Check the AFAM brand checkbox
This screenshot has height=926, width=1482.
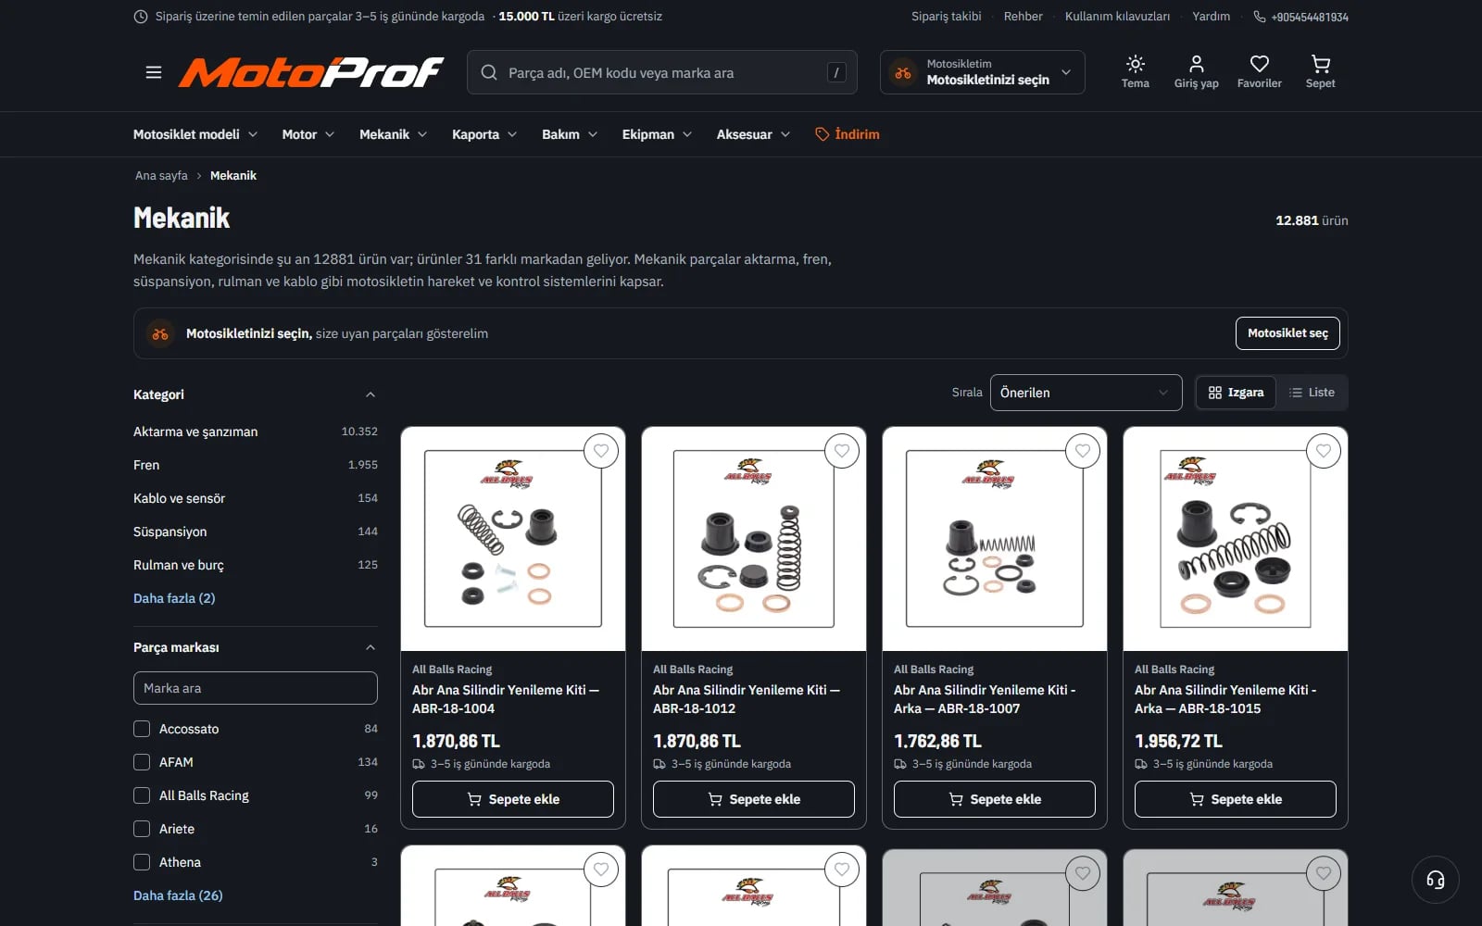[x=142, y=762]
